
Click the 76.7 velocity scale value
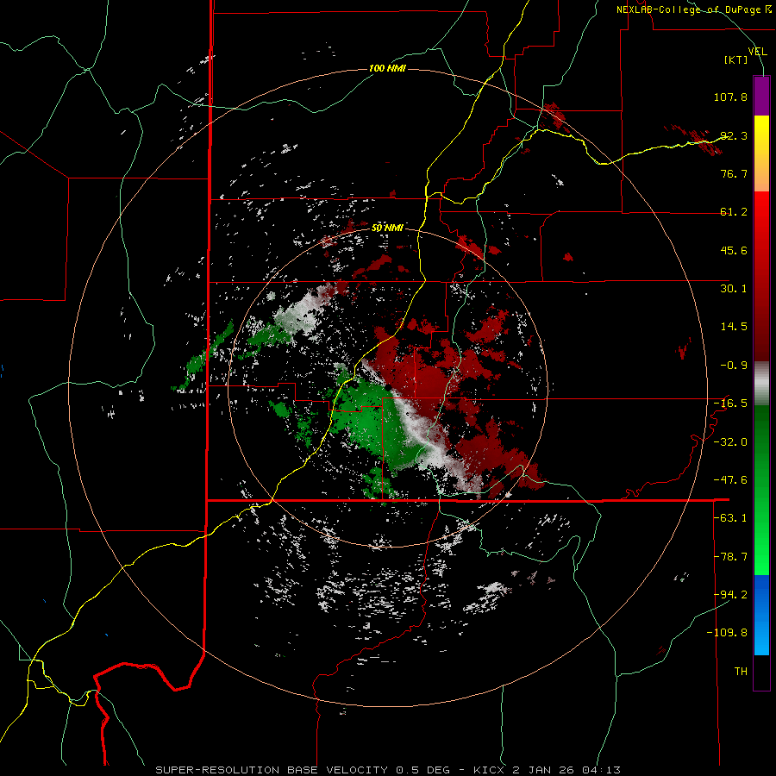coord(734,173)
